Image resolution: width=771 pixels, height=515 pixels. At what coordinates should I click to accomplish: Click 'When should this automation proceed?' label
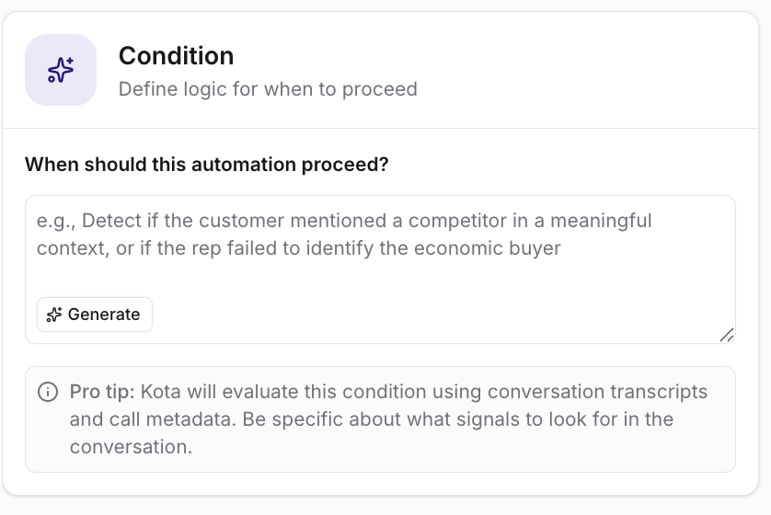(206, 164)
